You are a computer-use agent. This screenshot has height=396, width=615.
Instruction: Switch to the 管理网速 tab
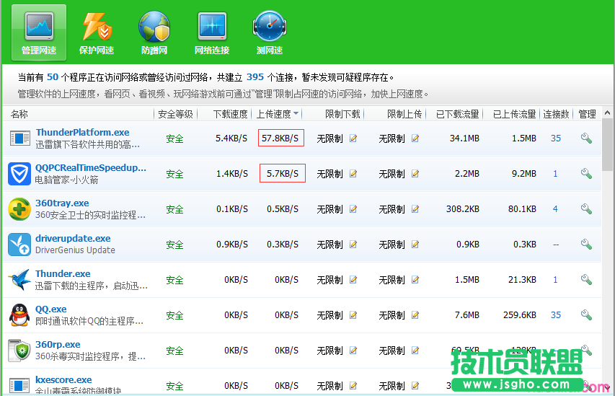(39, 32)
